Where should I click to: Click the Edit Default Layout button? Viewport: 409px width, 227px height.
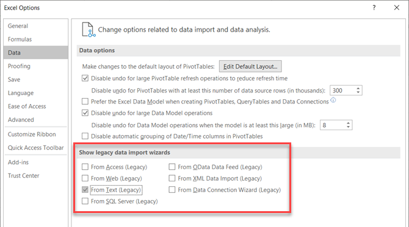250,66
